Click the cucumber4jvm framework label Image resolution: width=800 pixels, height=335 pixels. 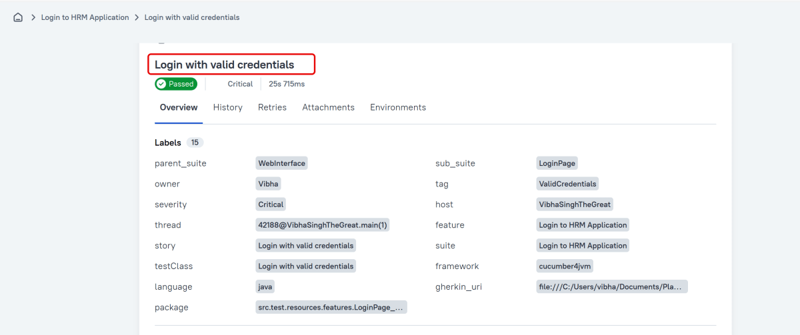[565, 266]
